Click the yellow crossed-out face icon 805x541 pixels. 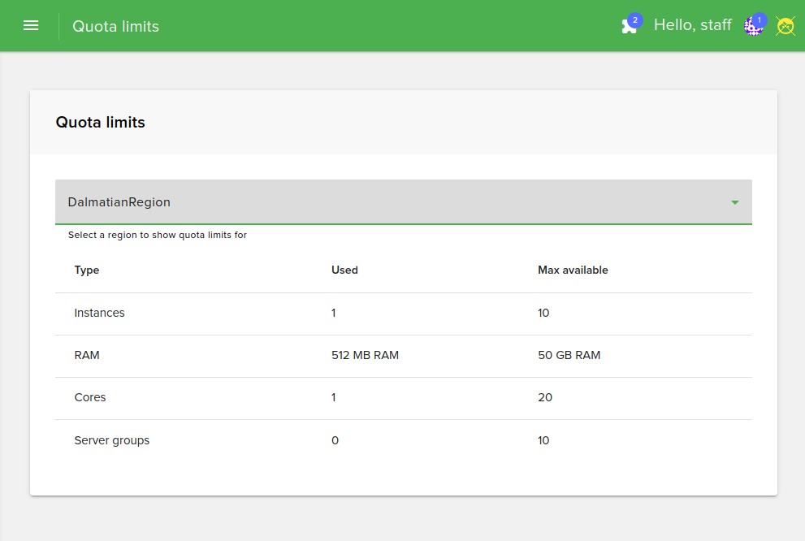point(785,26)
